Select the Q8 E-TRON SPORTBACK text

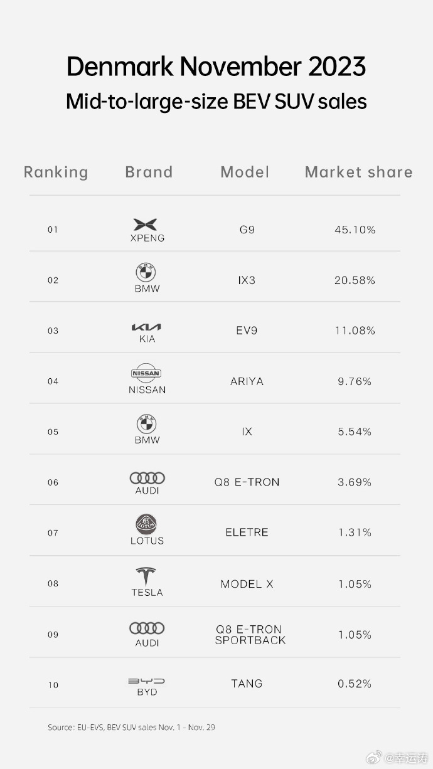[x=250, y=634]
